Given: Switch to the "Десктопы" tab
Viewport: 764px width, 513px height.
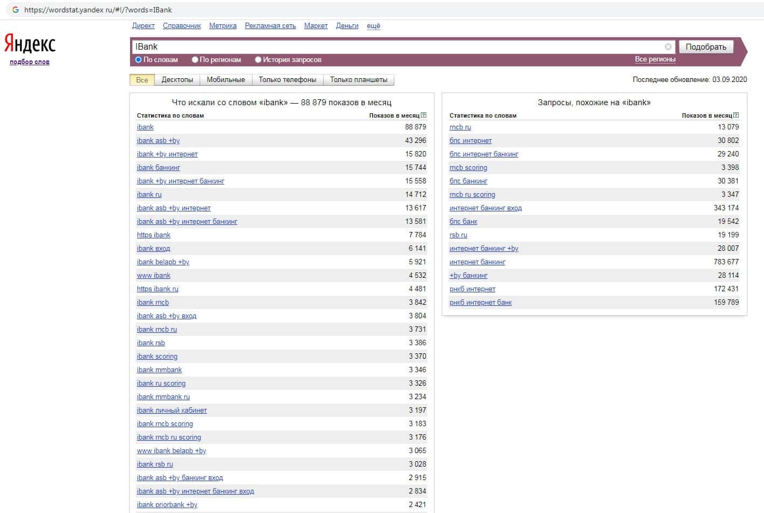Looking at the screenshot, I should coord(177,80).
